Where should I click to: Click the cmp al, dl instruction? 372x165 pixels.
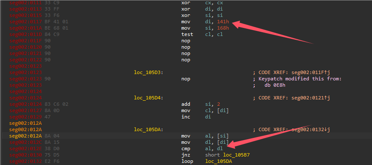202,148
